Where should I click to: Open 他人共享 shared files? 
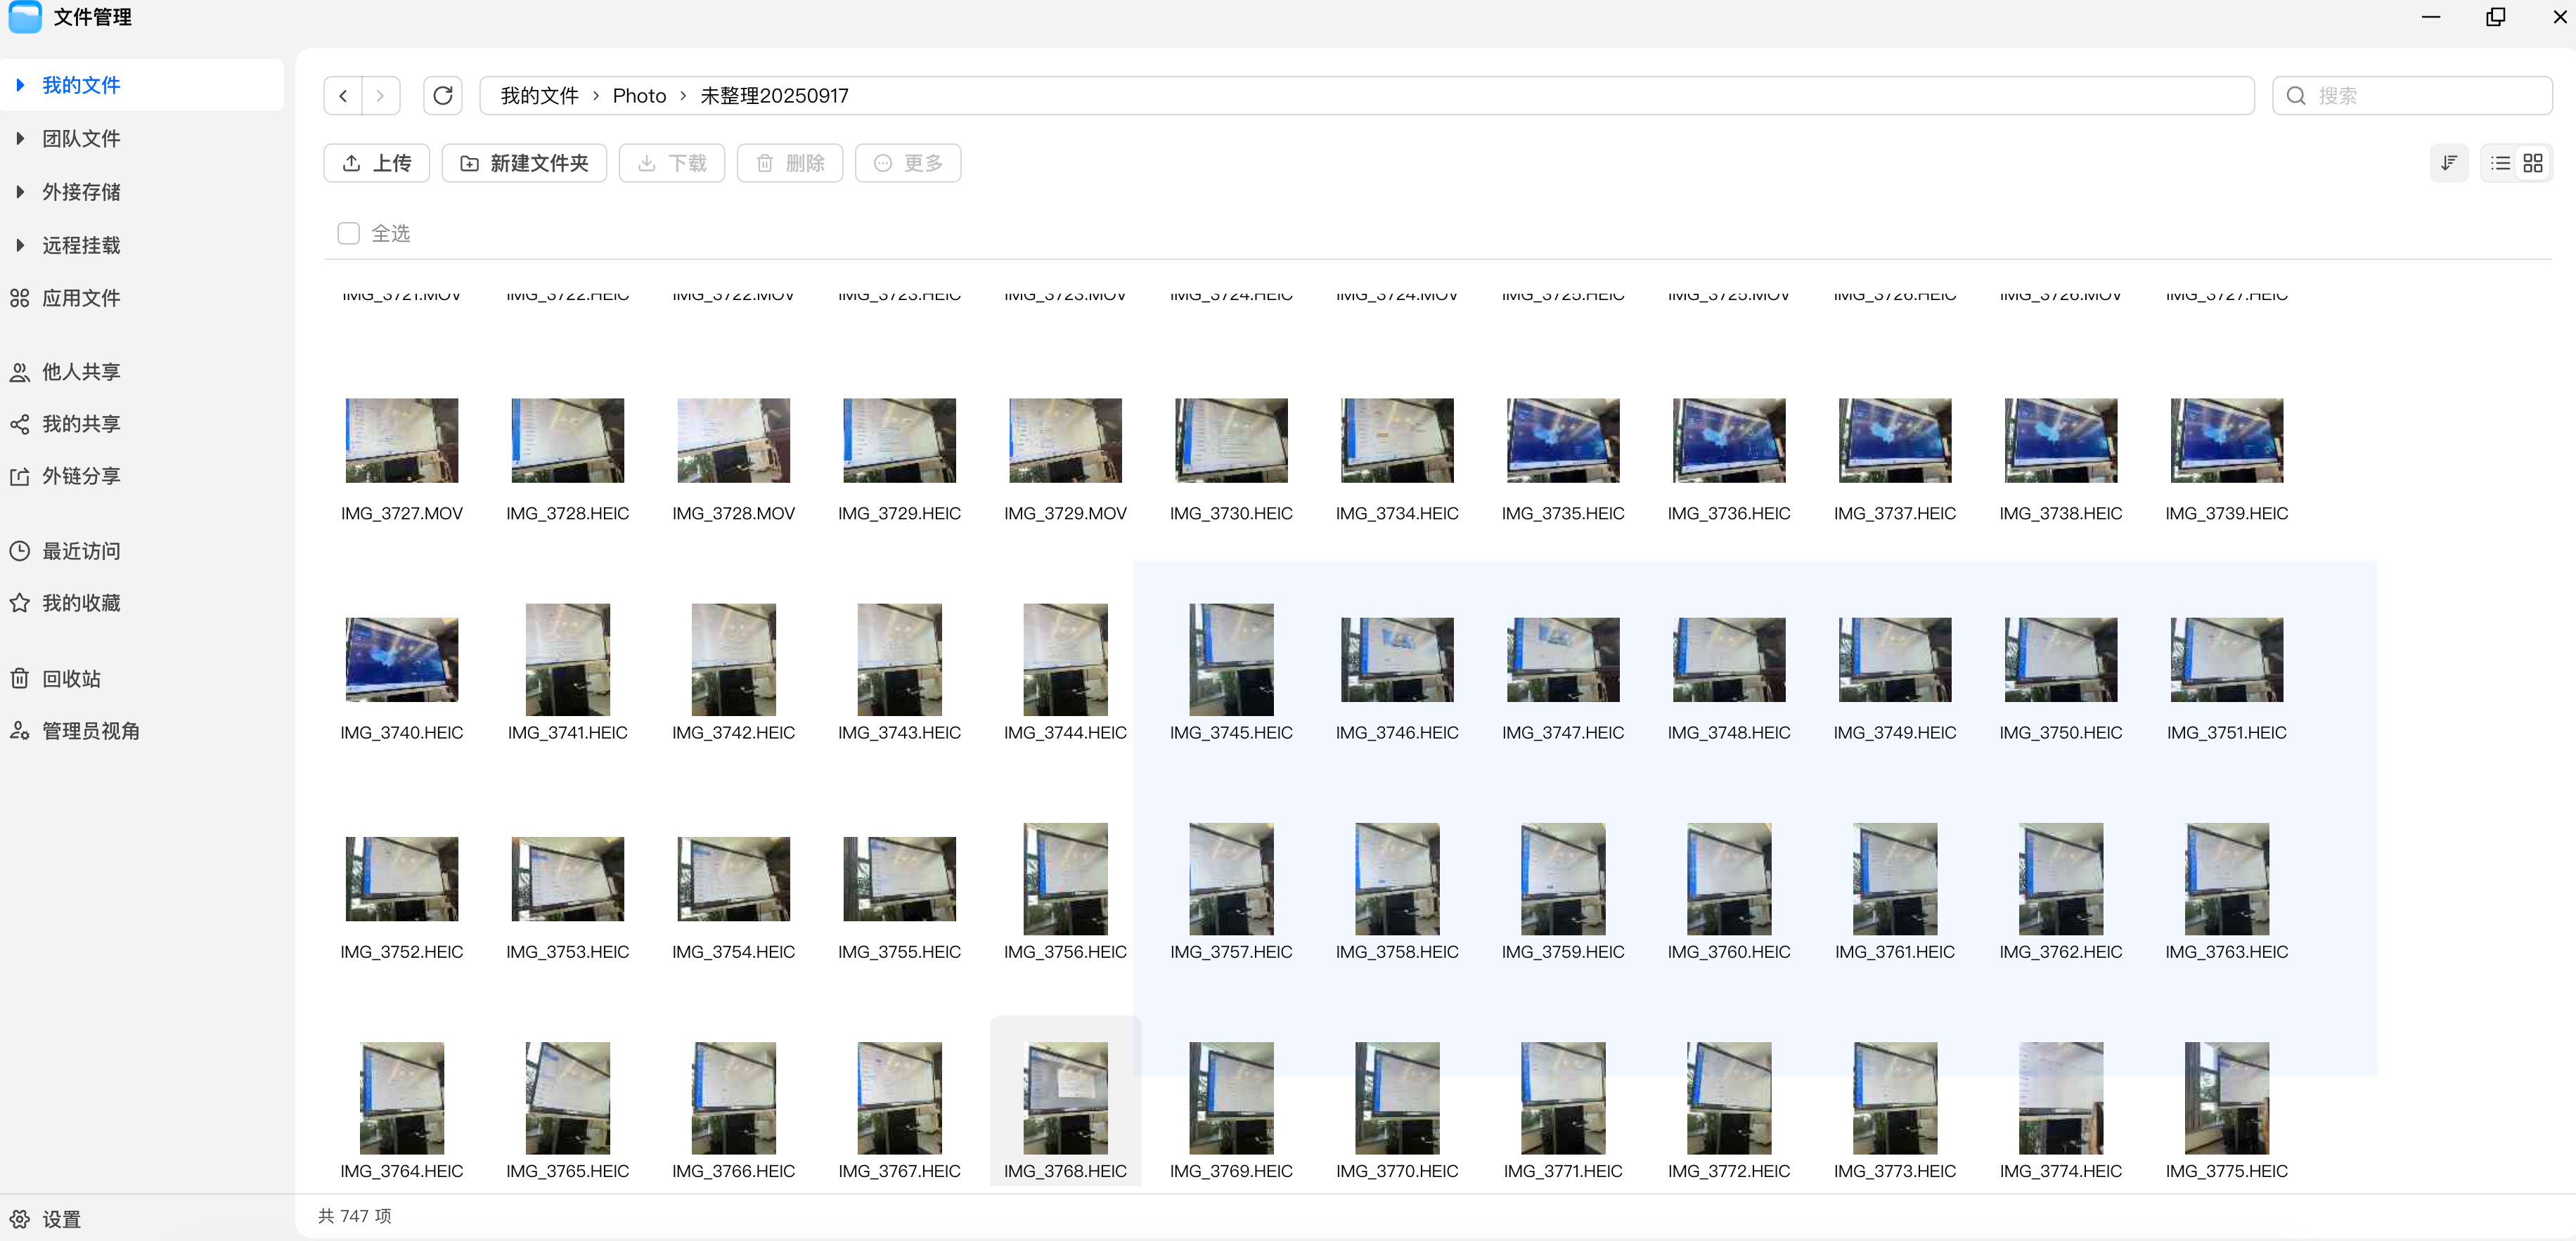pyautogui.click(x=81, y=372)
